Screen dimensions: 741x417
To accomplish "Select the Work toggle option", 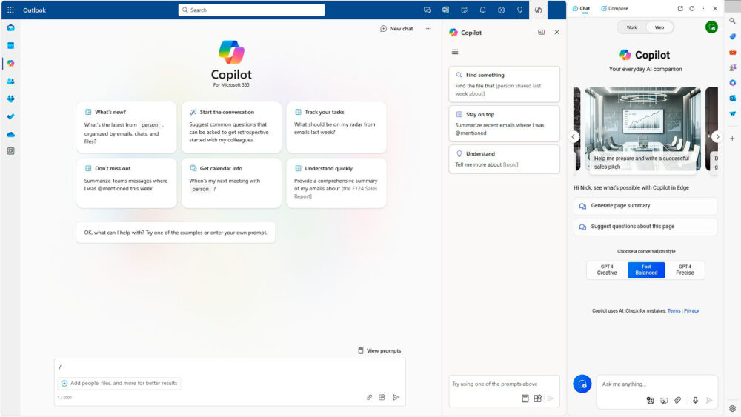I will tap(632, 27).
